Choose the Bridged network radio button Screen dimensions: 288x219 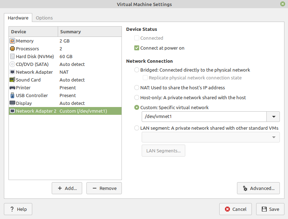pos(137,70)
